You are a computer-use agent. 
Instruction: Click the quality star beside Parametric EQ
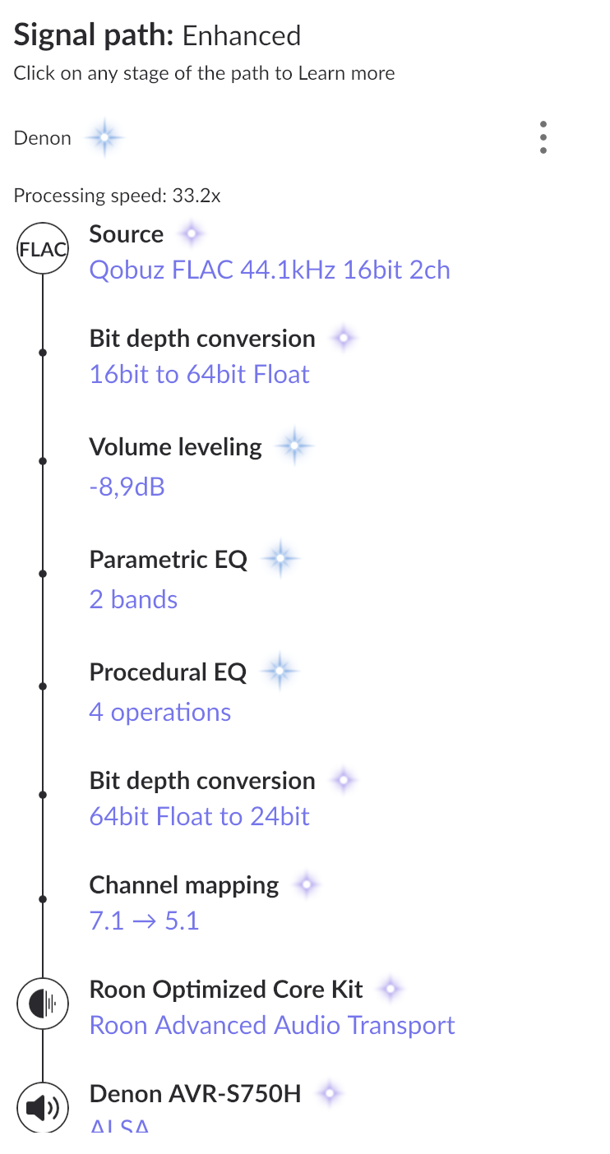280,560
